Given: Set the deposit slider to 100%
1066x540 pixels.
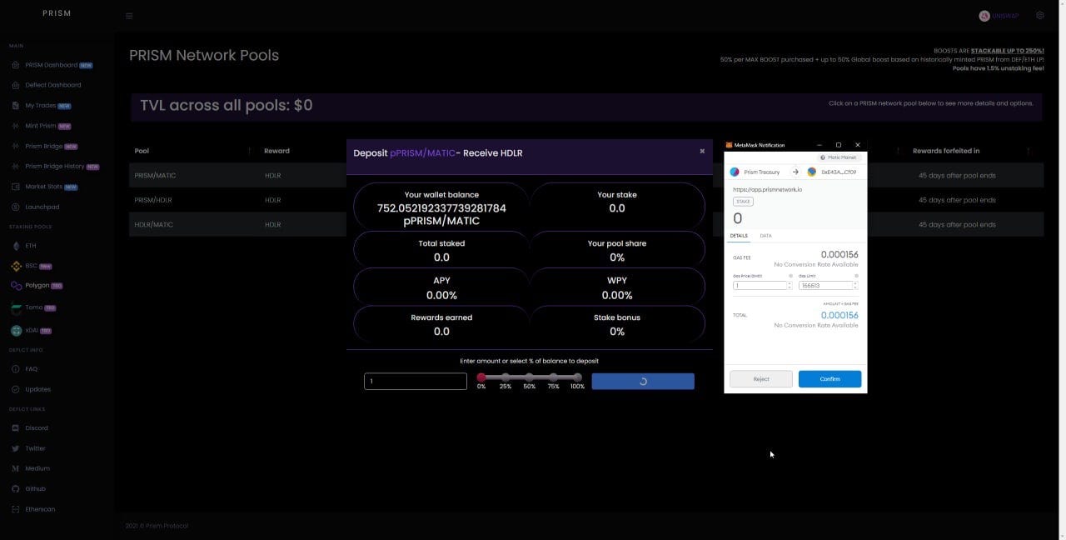Looking at the screenshot, I should pos(577,377).
